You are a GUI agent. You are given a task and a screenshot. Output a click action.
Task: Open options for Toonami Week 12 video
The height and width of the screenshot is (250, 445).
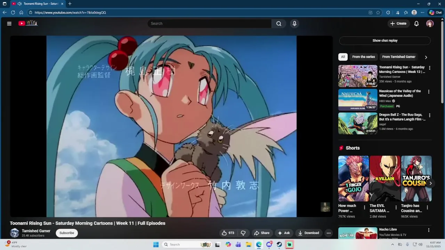click(430, 68)
